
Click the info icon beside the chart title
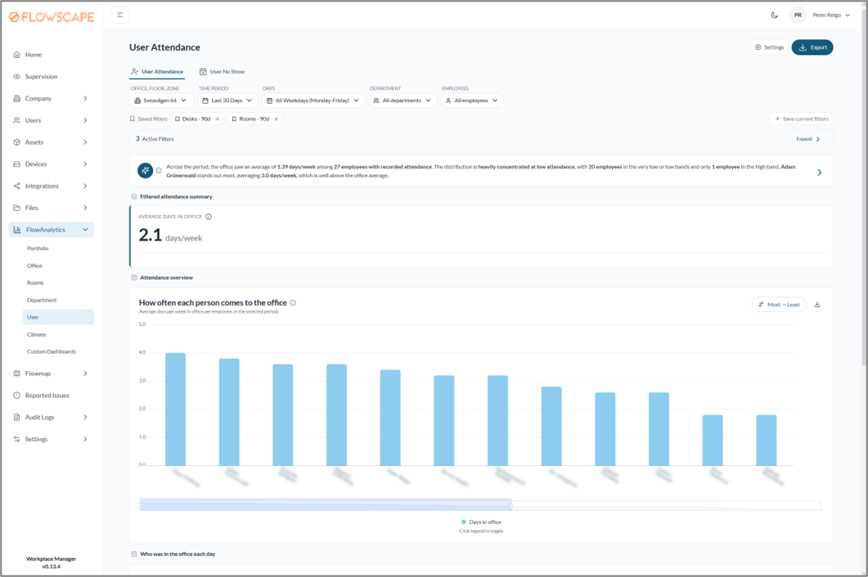[293, 302]
